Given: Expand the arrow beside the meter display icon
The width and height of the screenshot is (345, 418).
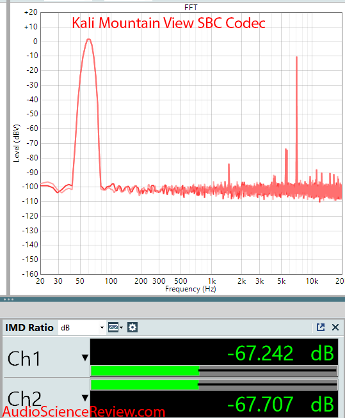Looking at the screenshot, I should [x=122, y=327].
